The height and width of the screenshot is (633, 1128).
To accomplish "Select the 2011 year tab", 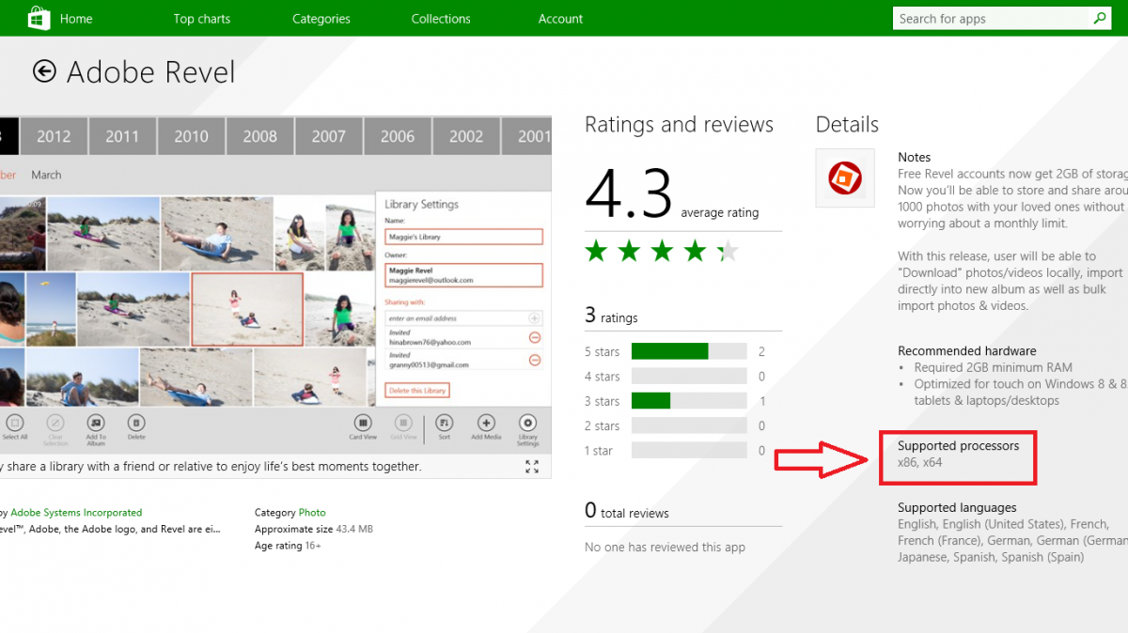I will [x=122, y=136].
